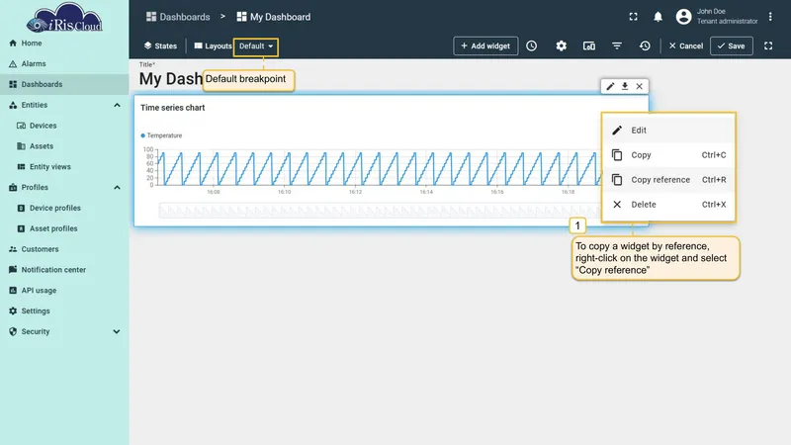791x445 pixels.
Task: Open the timewindow clock icon
Action: [532, 45]
